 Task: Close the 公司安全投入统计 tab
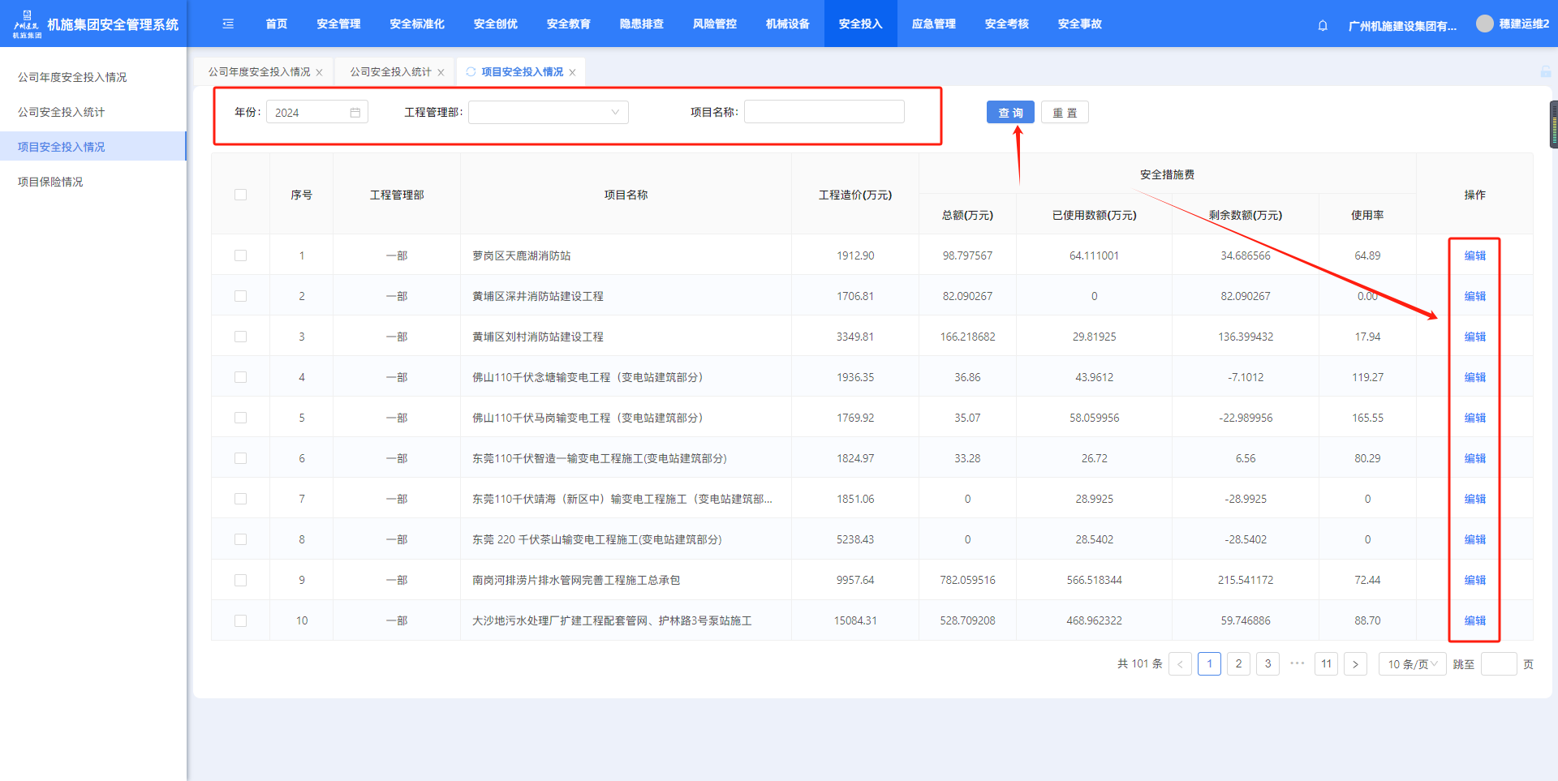tap(441, 73)
